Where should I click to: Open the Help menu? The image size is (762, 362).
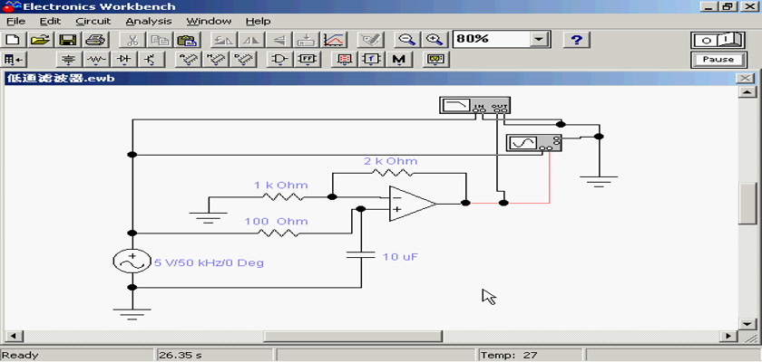click(x=258, y=22)
